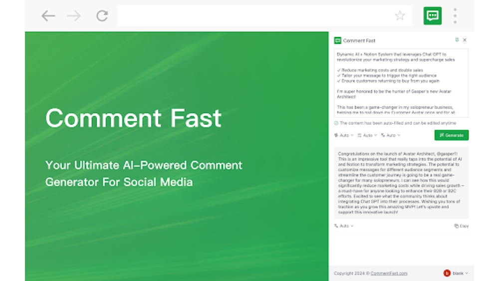Edit the auto-filled post content box

coord(401,83)
